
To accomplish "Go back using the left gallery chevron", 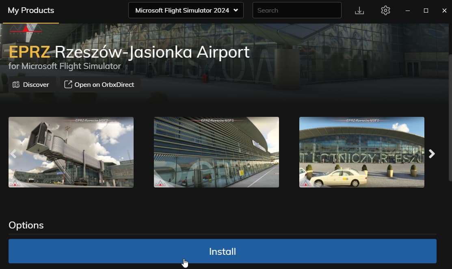I will 14,154.
